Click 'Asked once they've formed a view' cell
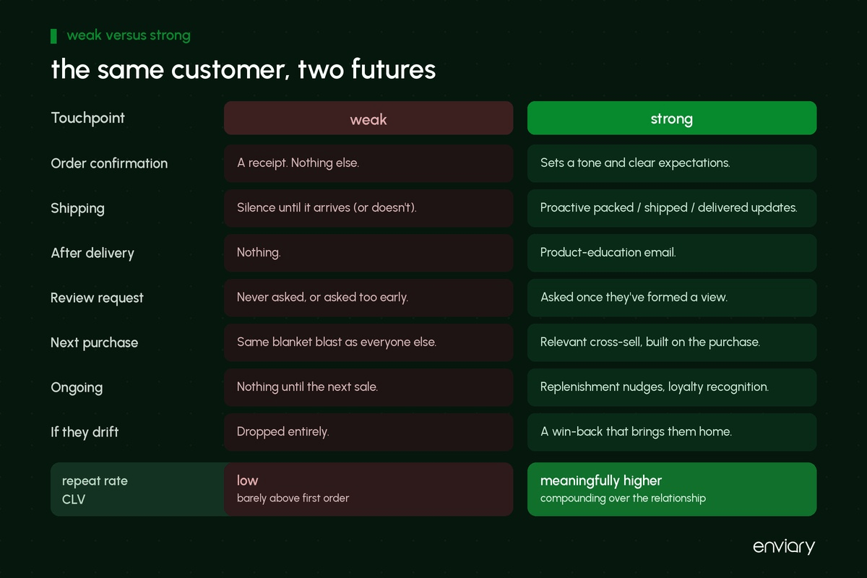This screenshot has width=867, height=578. pos(672,298)
